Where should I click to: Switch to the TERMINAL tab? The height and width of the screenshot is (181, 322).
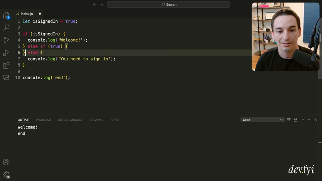click(x=96, y=120)
